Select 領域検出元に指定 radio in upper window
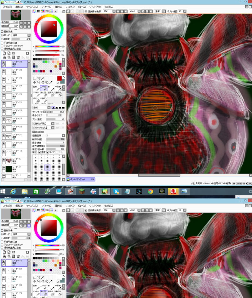The height and width of the screenshot is (298, 252). click(x=2, y=49)
